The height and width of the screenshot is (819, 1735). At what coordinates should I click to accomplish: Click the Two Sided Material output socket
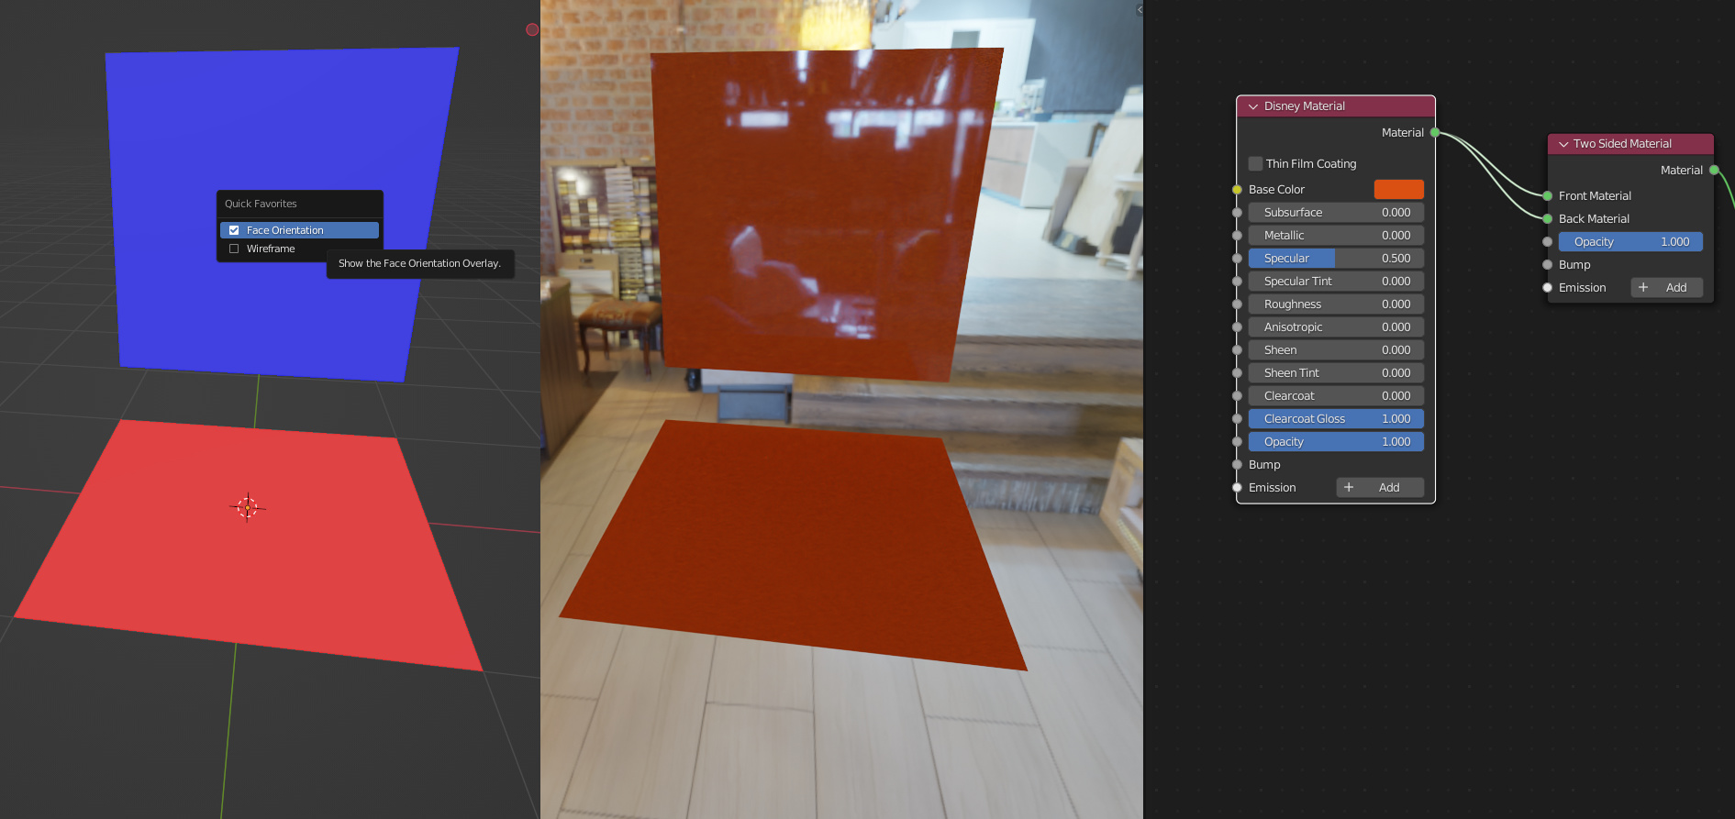pyautogui.click(x=1713, y=171)
